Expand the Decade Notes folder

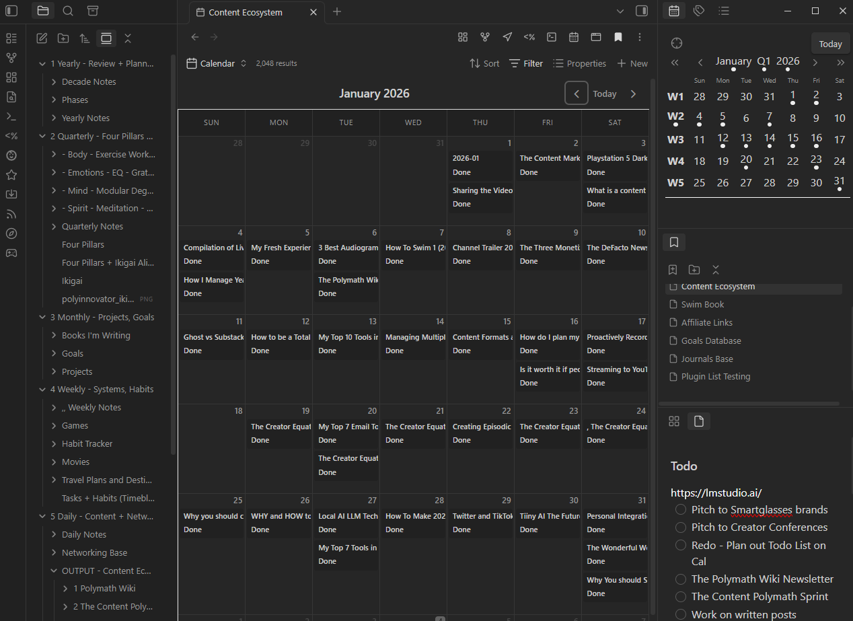coord(54,82)
